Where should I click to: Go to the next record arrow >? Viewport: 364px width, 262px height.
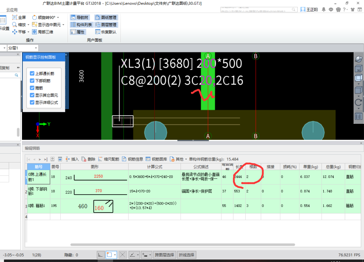[40, 159]
